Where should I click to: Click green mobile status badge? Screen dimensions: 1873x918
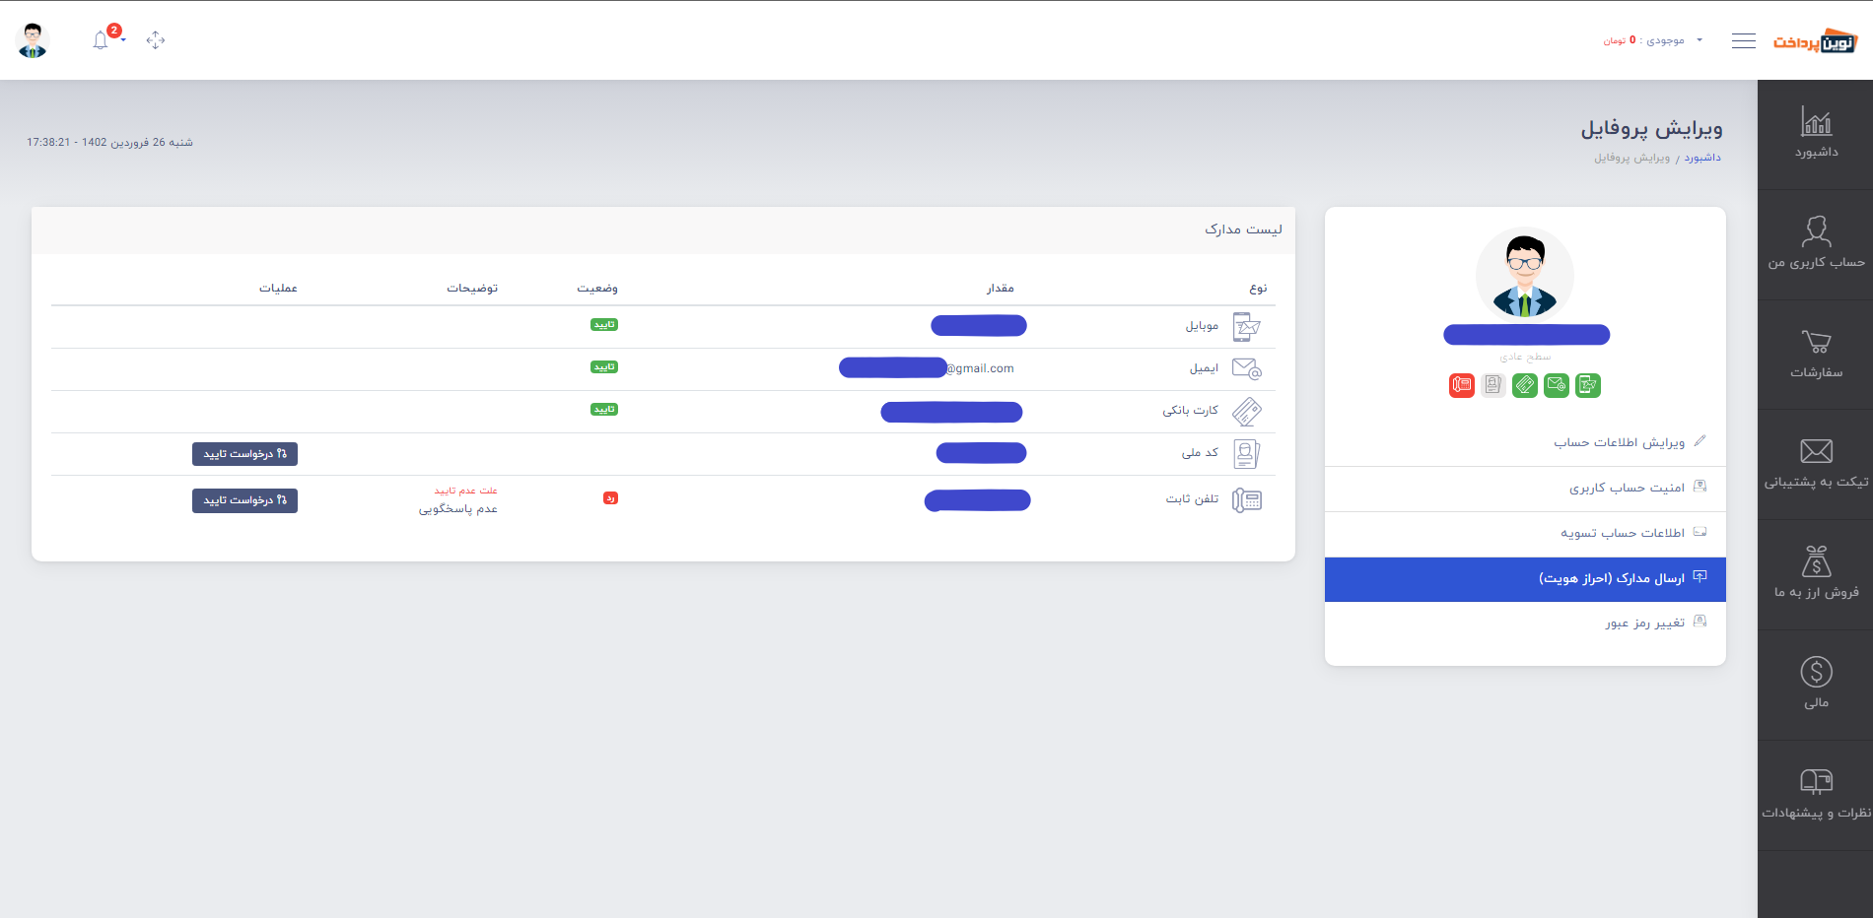[1588, 385]
